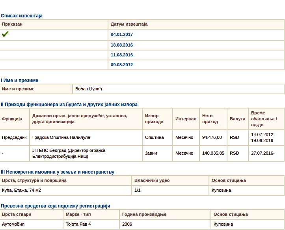This screenshot has height=230, width=285.
Task: Click the Време обављања column header
Action: pos(264,119)
